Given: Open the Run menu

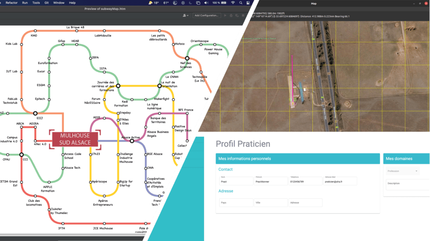Looking at the screenshot, I should (25, 3).
